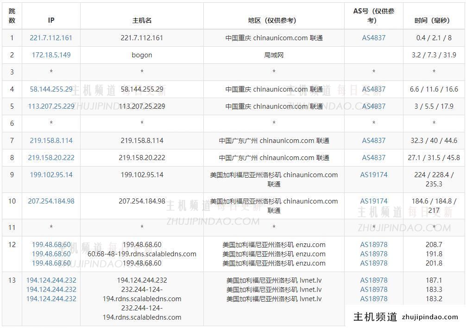
Task: Open IP link 199.102.95.14 in hop 9
Action: click(51, 175)
